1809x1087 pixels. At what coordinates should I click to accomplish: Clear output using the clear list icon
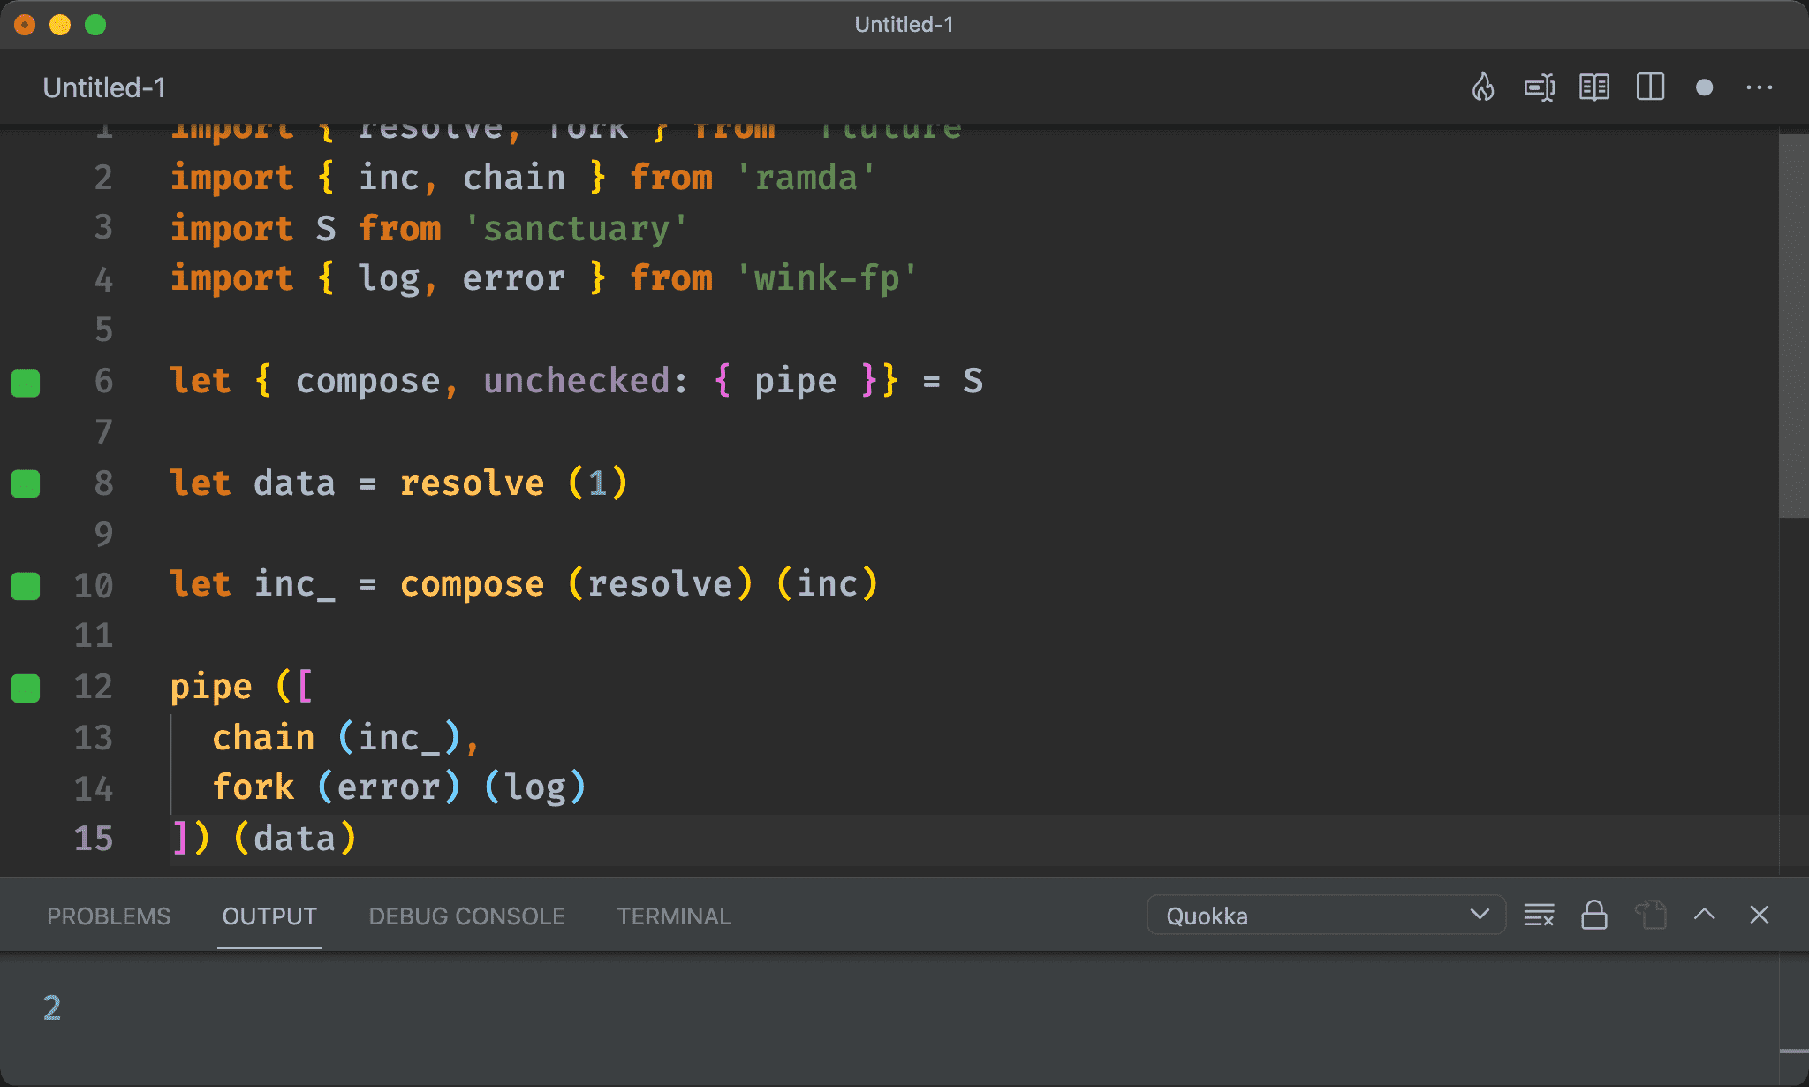point(1539,915)
